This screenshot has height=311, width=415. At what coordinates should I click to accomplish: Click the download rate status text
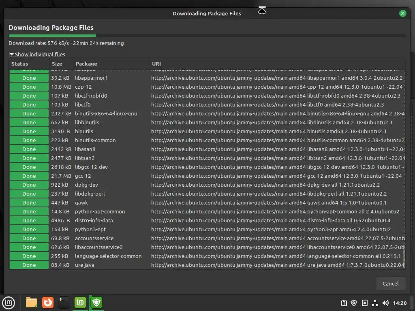(66, 43)
